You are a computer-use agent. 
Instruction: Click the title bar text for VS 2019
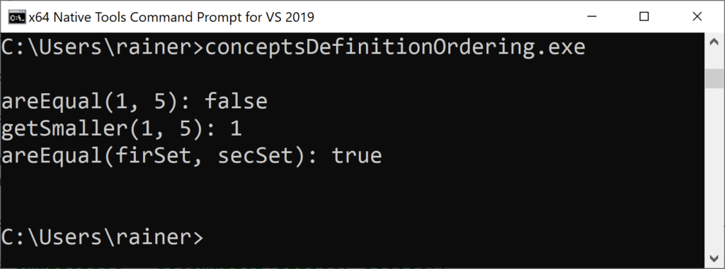171,18
